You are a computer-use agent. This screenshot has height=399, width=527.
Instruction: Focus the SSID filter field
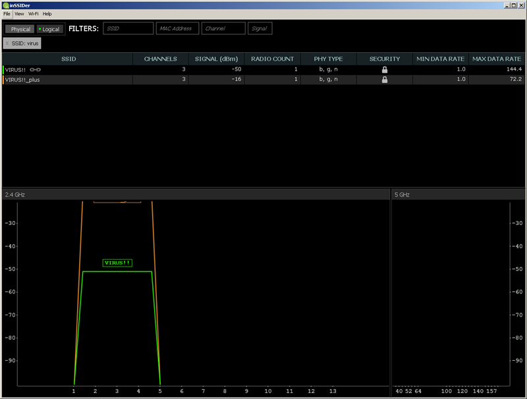(x=128, y=28)
